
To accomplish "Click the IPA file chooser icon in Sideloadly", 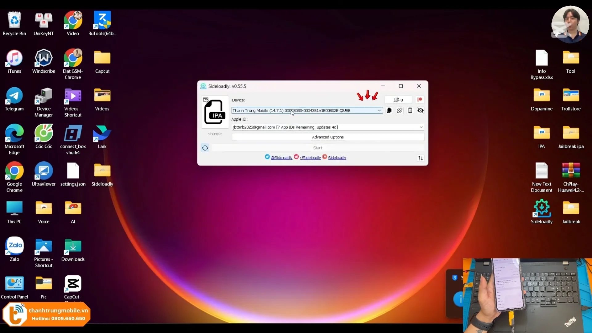I will coord(215,112).
